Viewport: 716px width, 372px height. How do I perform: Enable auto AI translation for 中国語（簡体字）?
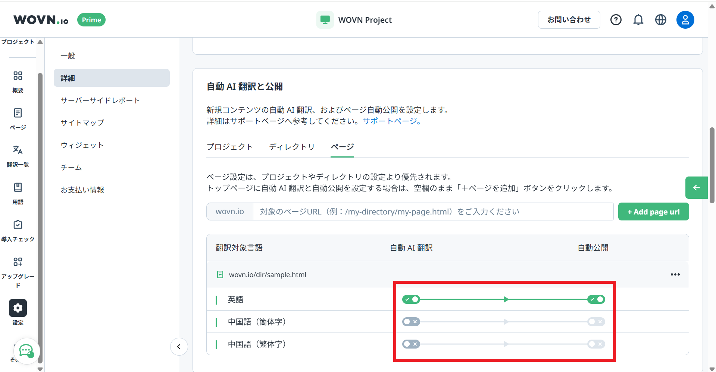coord(411,322)
